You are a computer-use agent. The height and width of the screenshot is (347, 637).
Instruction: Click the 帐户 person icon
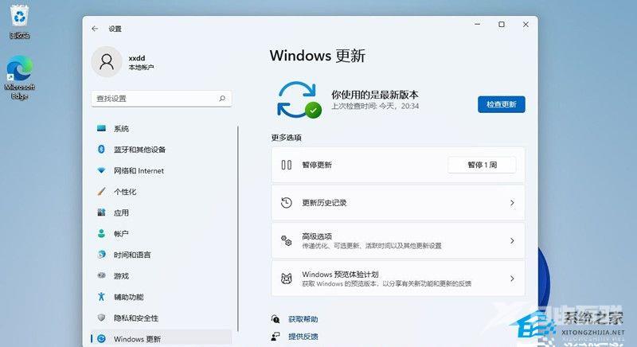pyautogui.click(x=102, y=233)
